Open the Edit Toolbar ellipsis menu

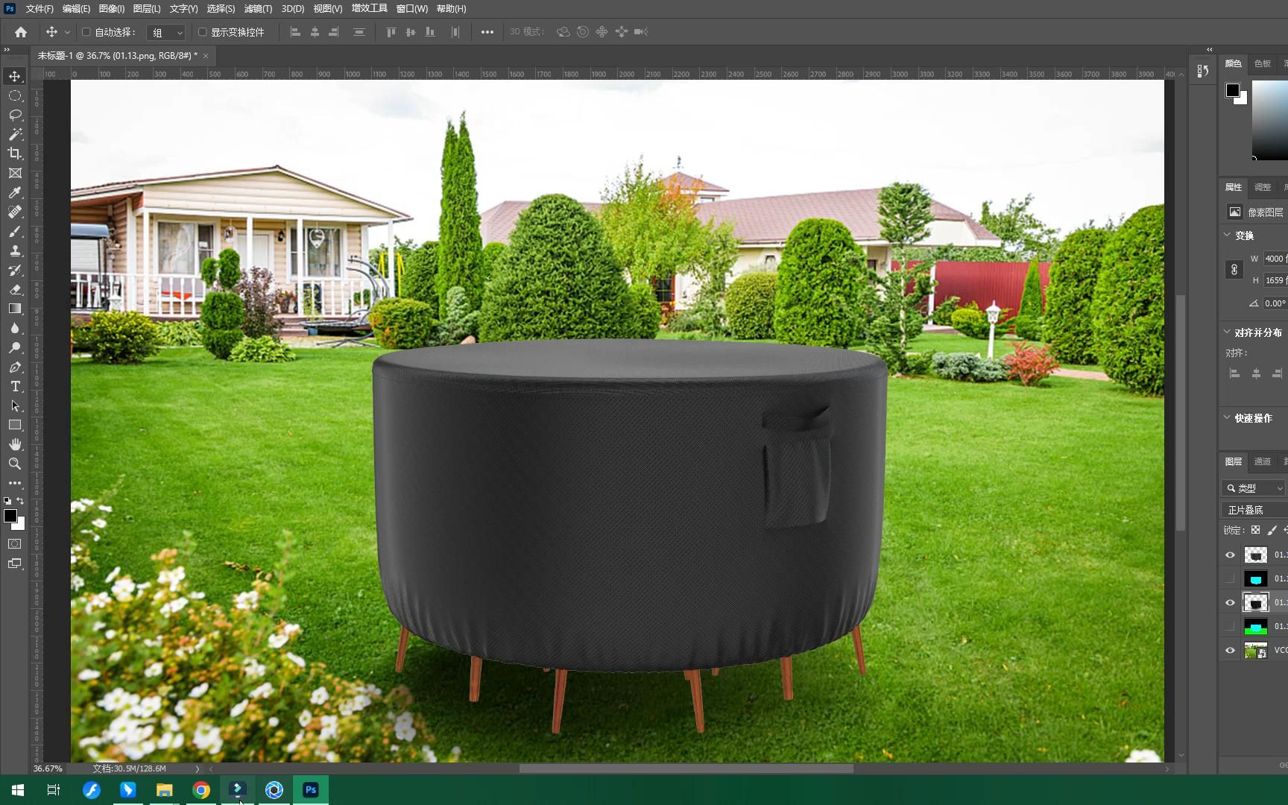coord(15,483)
